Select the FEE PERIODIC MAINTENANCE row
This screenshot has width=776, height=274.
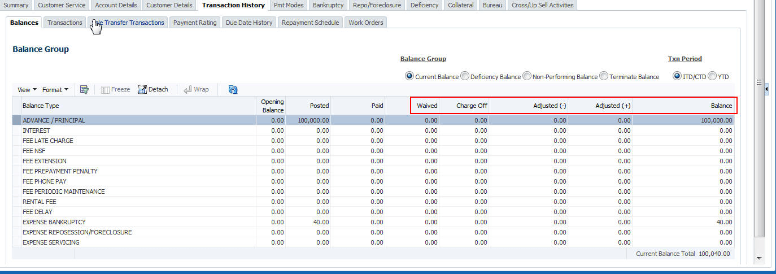(373, 192)
